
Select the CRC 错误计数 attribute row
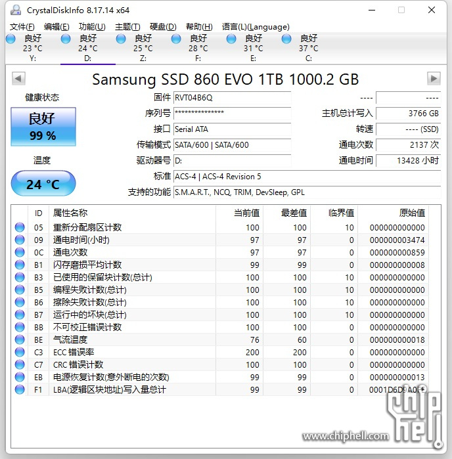click(219, 364)
